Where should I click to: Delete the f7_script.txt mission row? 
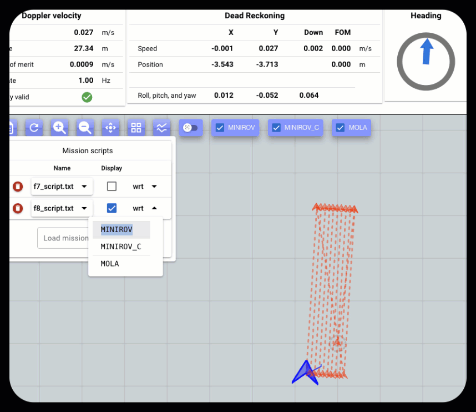(x=18, y=187)
